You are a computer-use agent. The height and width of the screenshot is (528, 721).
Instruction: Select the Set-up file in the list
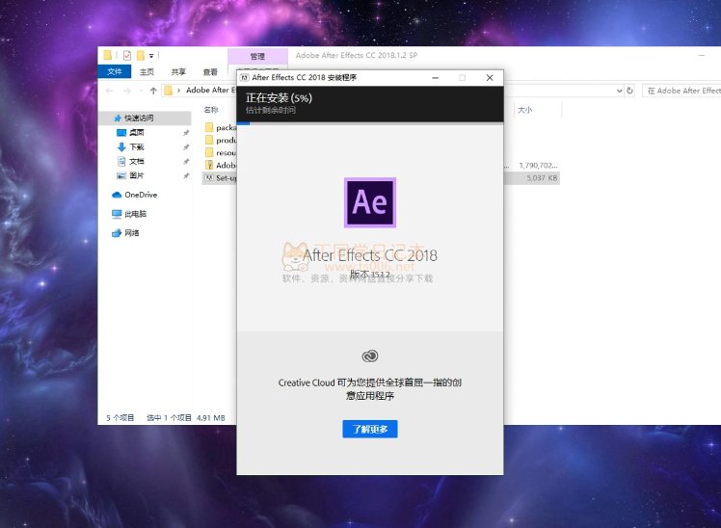point(225,178)
